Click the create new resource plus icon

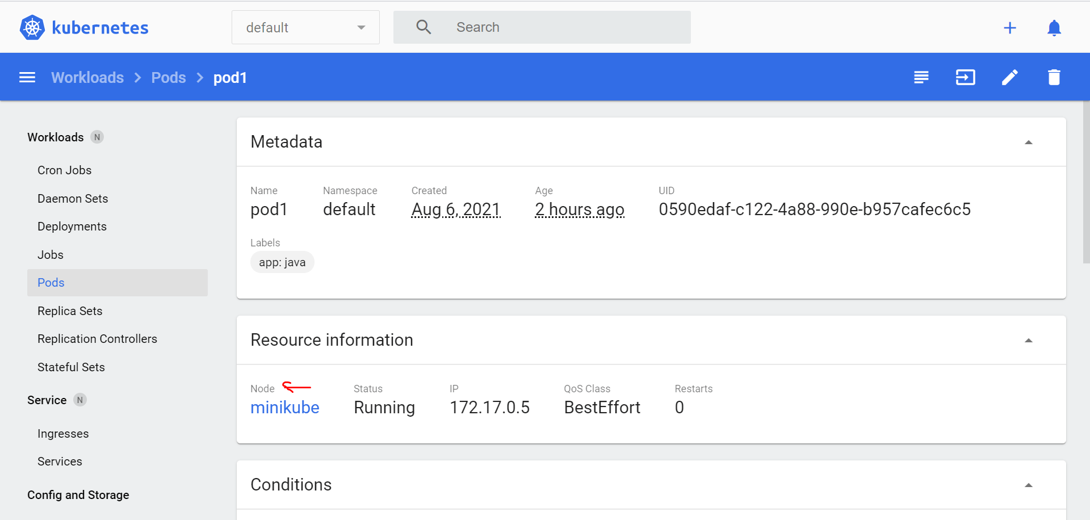point(1009,28)
